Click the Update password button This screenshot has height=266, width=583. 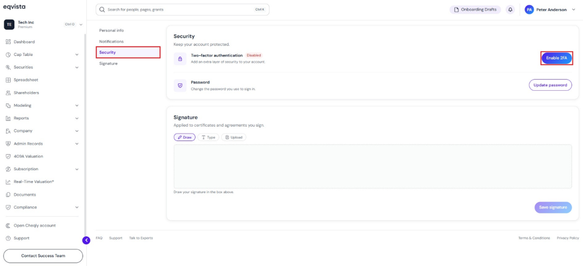click(x=550, y=85)
